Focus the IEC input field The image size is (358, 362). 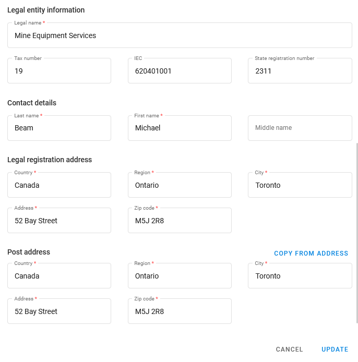tap(180, 71)
